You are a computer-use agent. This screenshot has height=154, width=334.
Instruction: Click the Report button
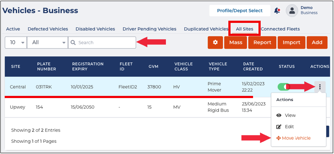[262, 42]
